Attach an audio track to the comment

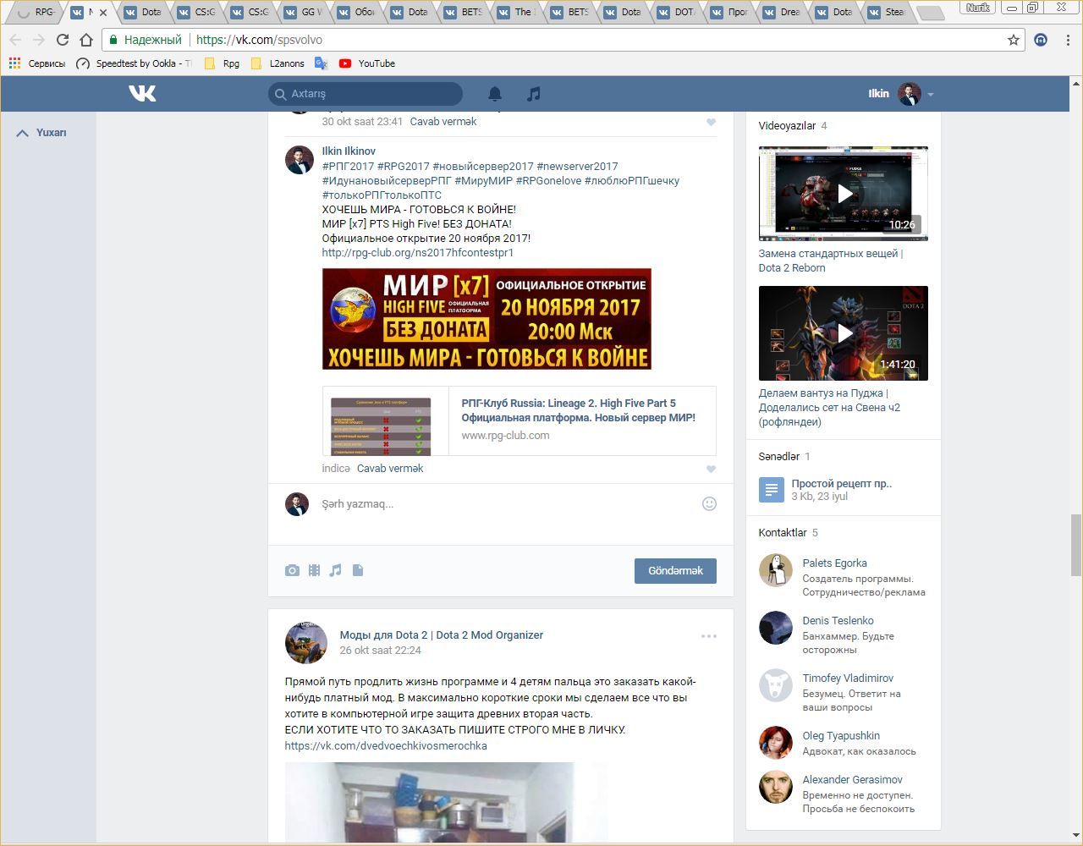[336, 570]
